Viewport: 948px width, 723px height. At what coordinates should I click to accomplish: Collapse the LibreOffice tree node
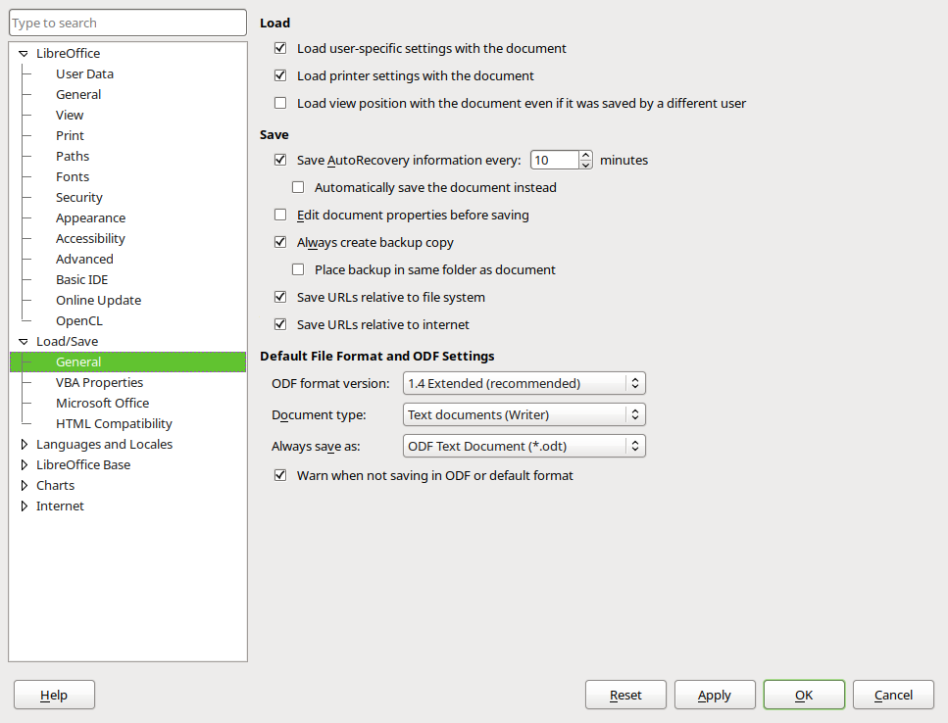click(24, 54)
